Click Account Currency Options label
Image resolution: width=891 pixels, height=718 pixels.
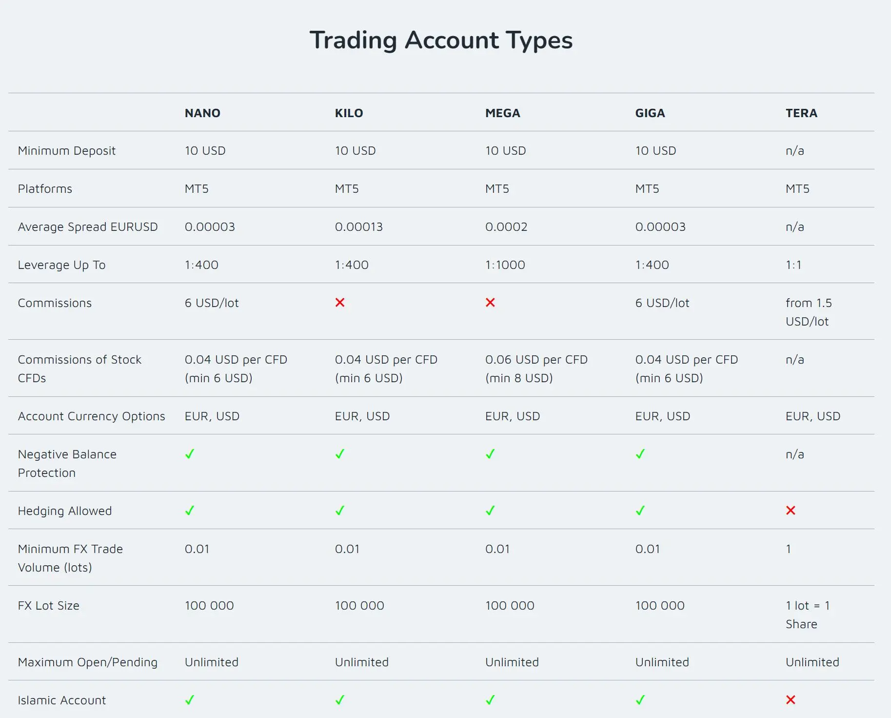tap(92, 416)
